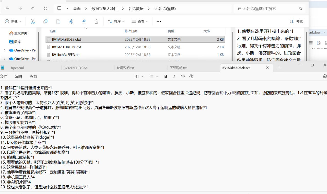
Task: Open the 排序 sort dropdown
Action: [116, 21]
